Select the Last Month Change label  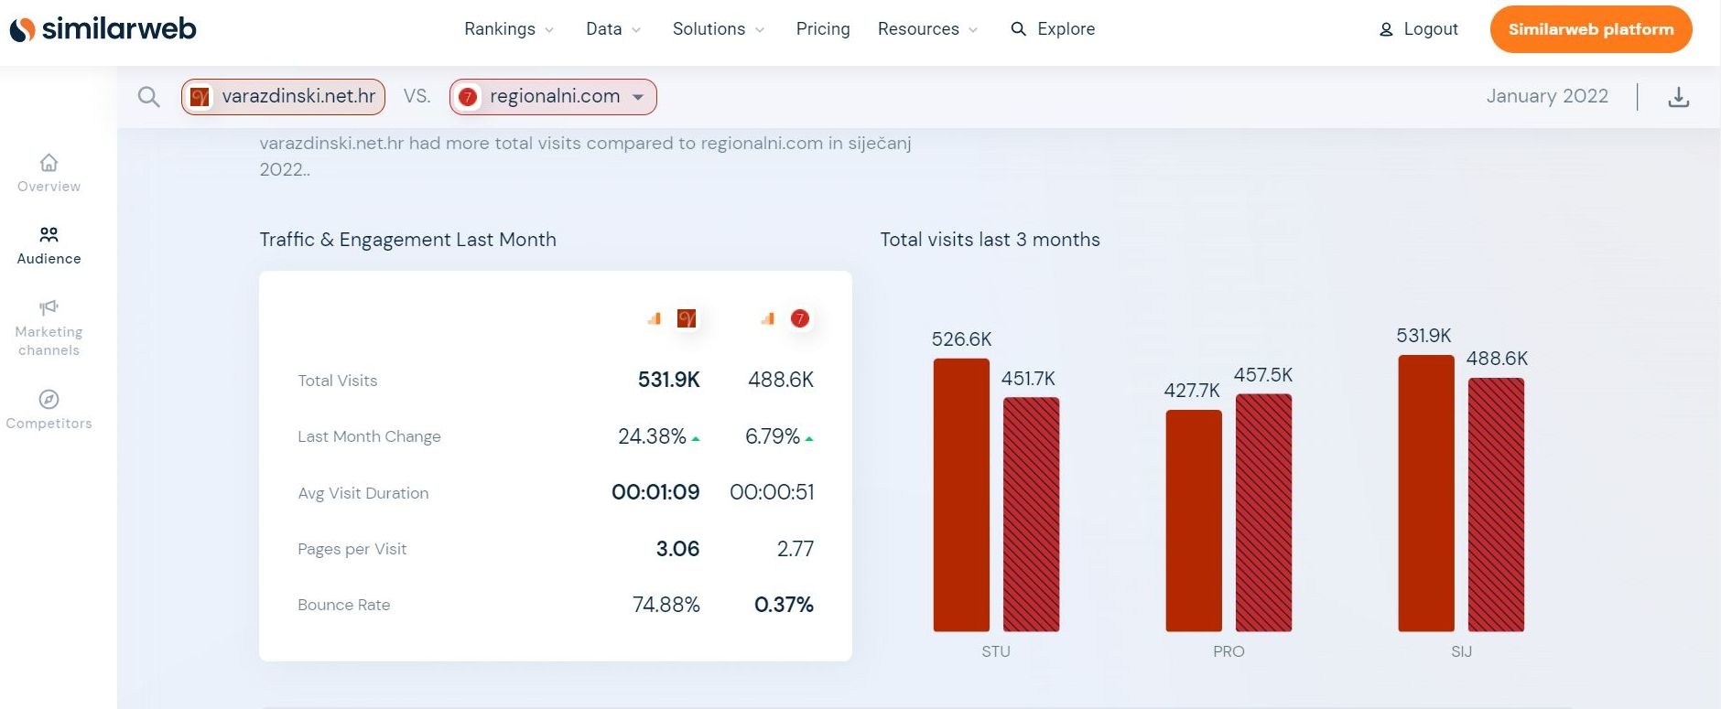point(369,436)
